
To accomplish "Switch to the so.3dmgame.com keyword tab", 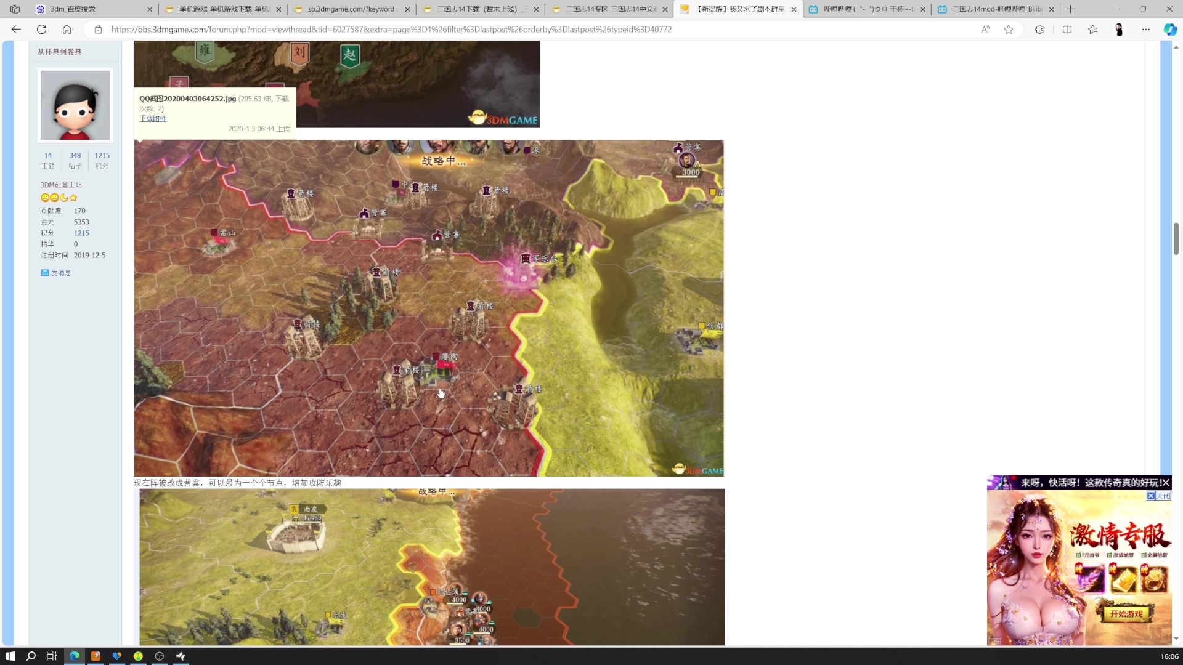I will 351,9.
